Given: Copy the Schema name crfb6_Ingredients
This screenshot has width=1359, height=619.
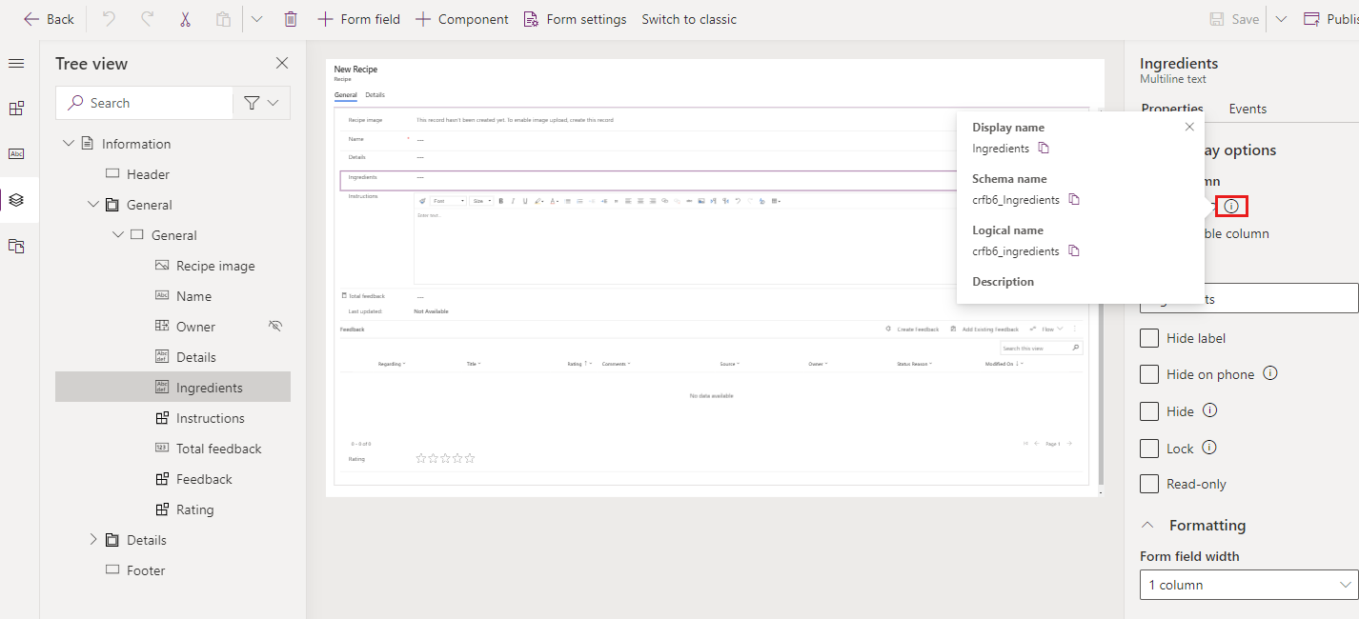Looking at the screenshot, I should coord(1074,200).
